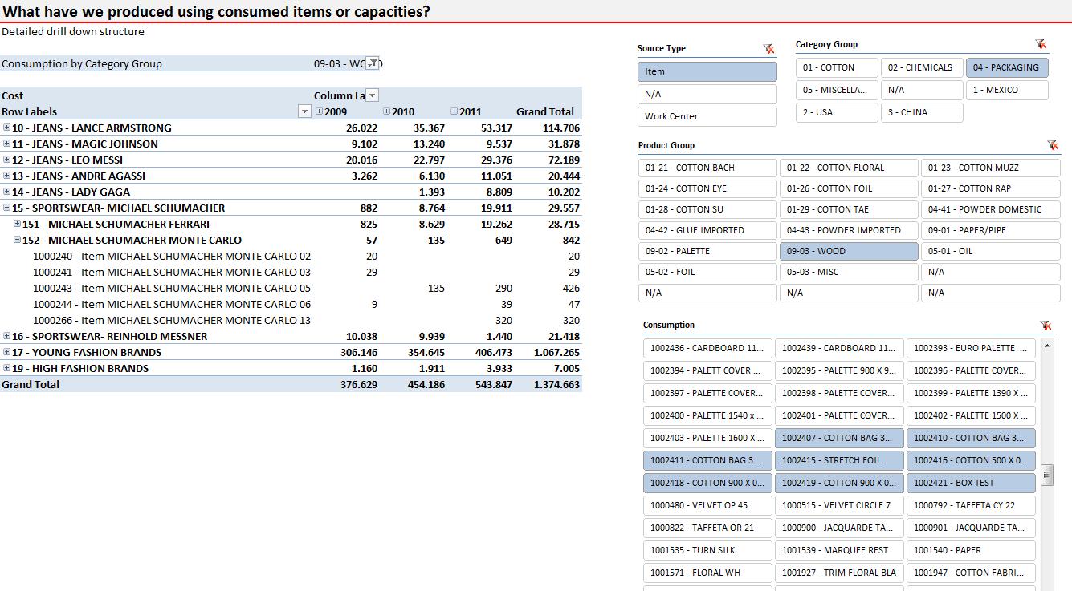Select Item in the Source Type slicer
This screenshot has width=1072, height=591.
pyautogui.click(x=707, y=71)
